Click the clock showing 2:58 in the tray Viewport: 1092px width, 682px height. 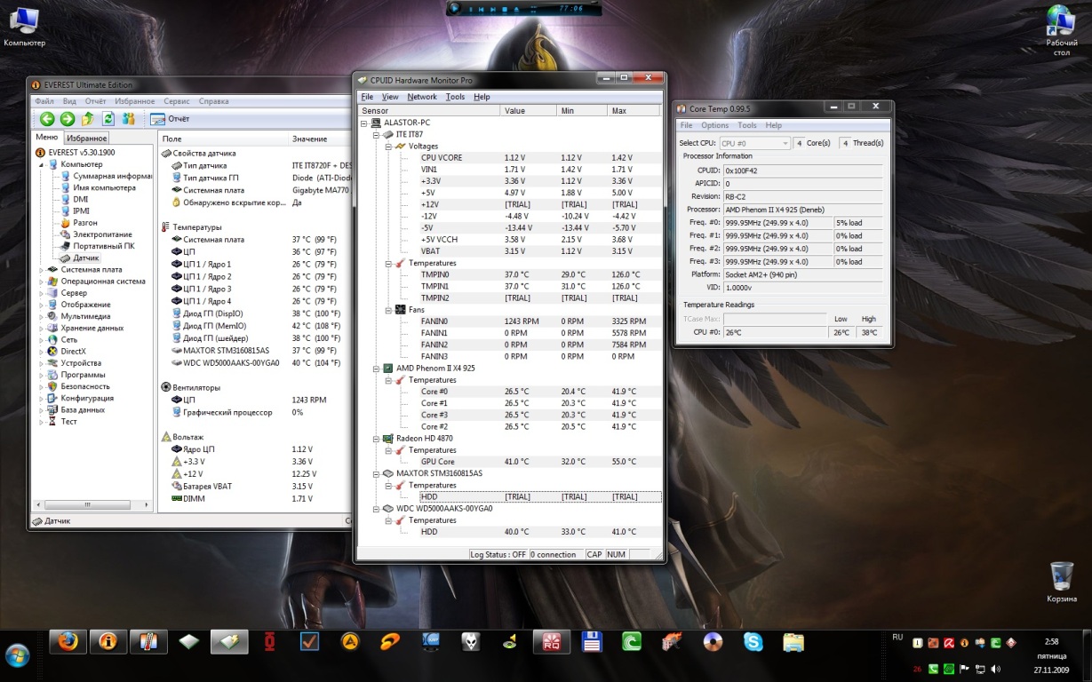point(1051,640)
